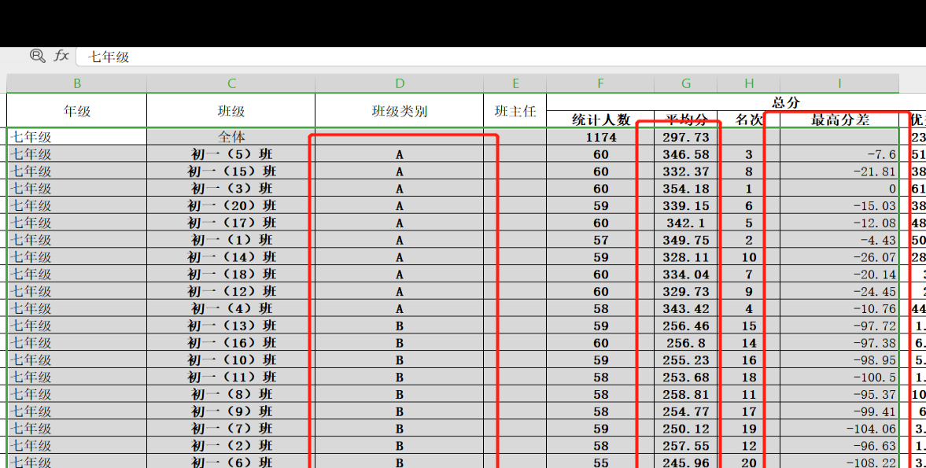Select the 初一（1）班 cell
Viewport: 926px width, 468px height.
tap(231, 240)
